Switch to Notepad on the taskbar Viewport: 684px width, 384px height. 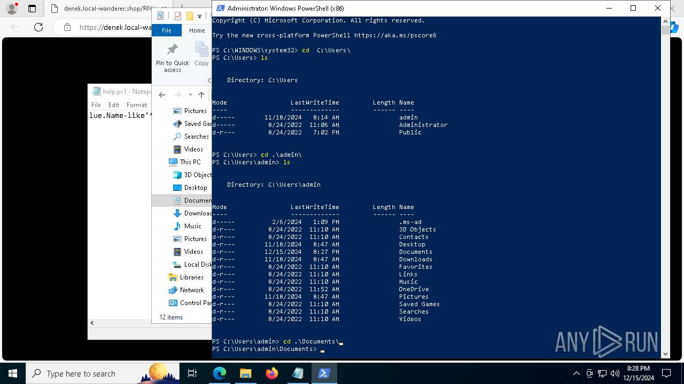pyautogui.click(x=298, y=373)
